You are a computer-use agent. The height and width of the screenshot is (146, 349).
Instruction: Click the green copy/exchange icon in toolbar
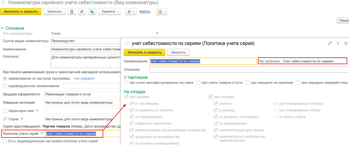tap(92, 12)
